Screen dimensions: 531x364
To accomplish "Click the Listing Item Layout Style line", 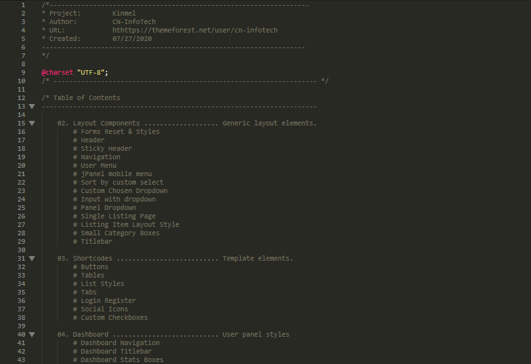I will [x=126, y=225].
